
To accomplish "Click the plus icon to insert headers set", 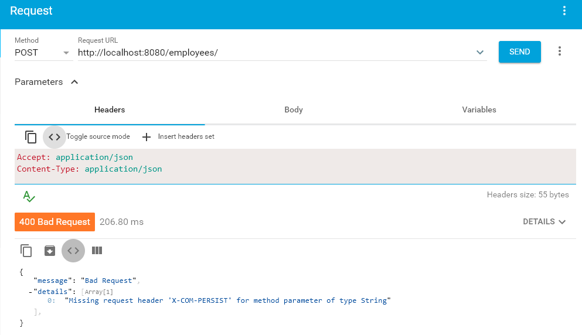I will coord(147,137).
